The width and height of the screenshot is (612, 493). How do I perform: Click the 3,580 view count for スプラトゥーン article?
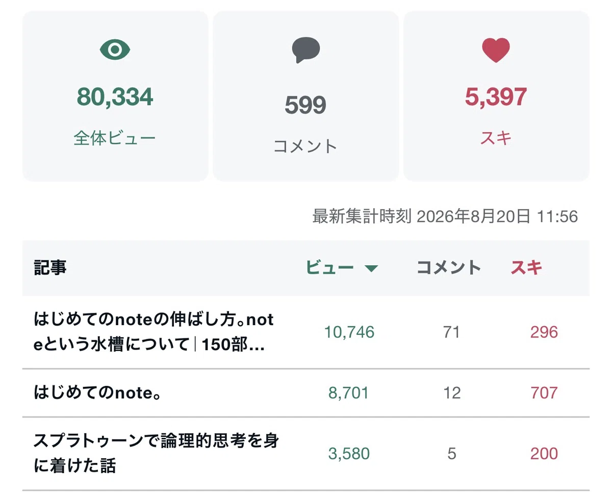(349, 454)
